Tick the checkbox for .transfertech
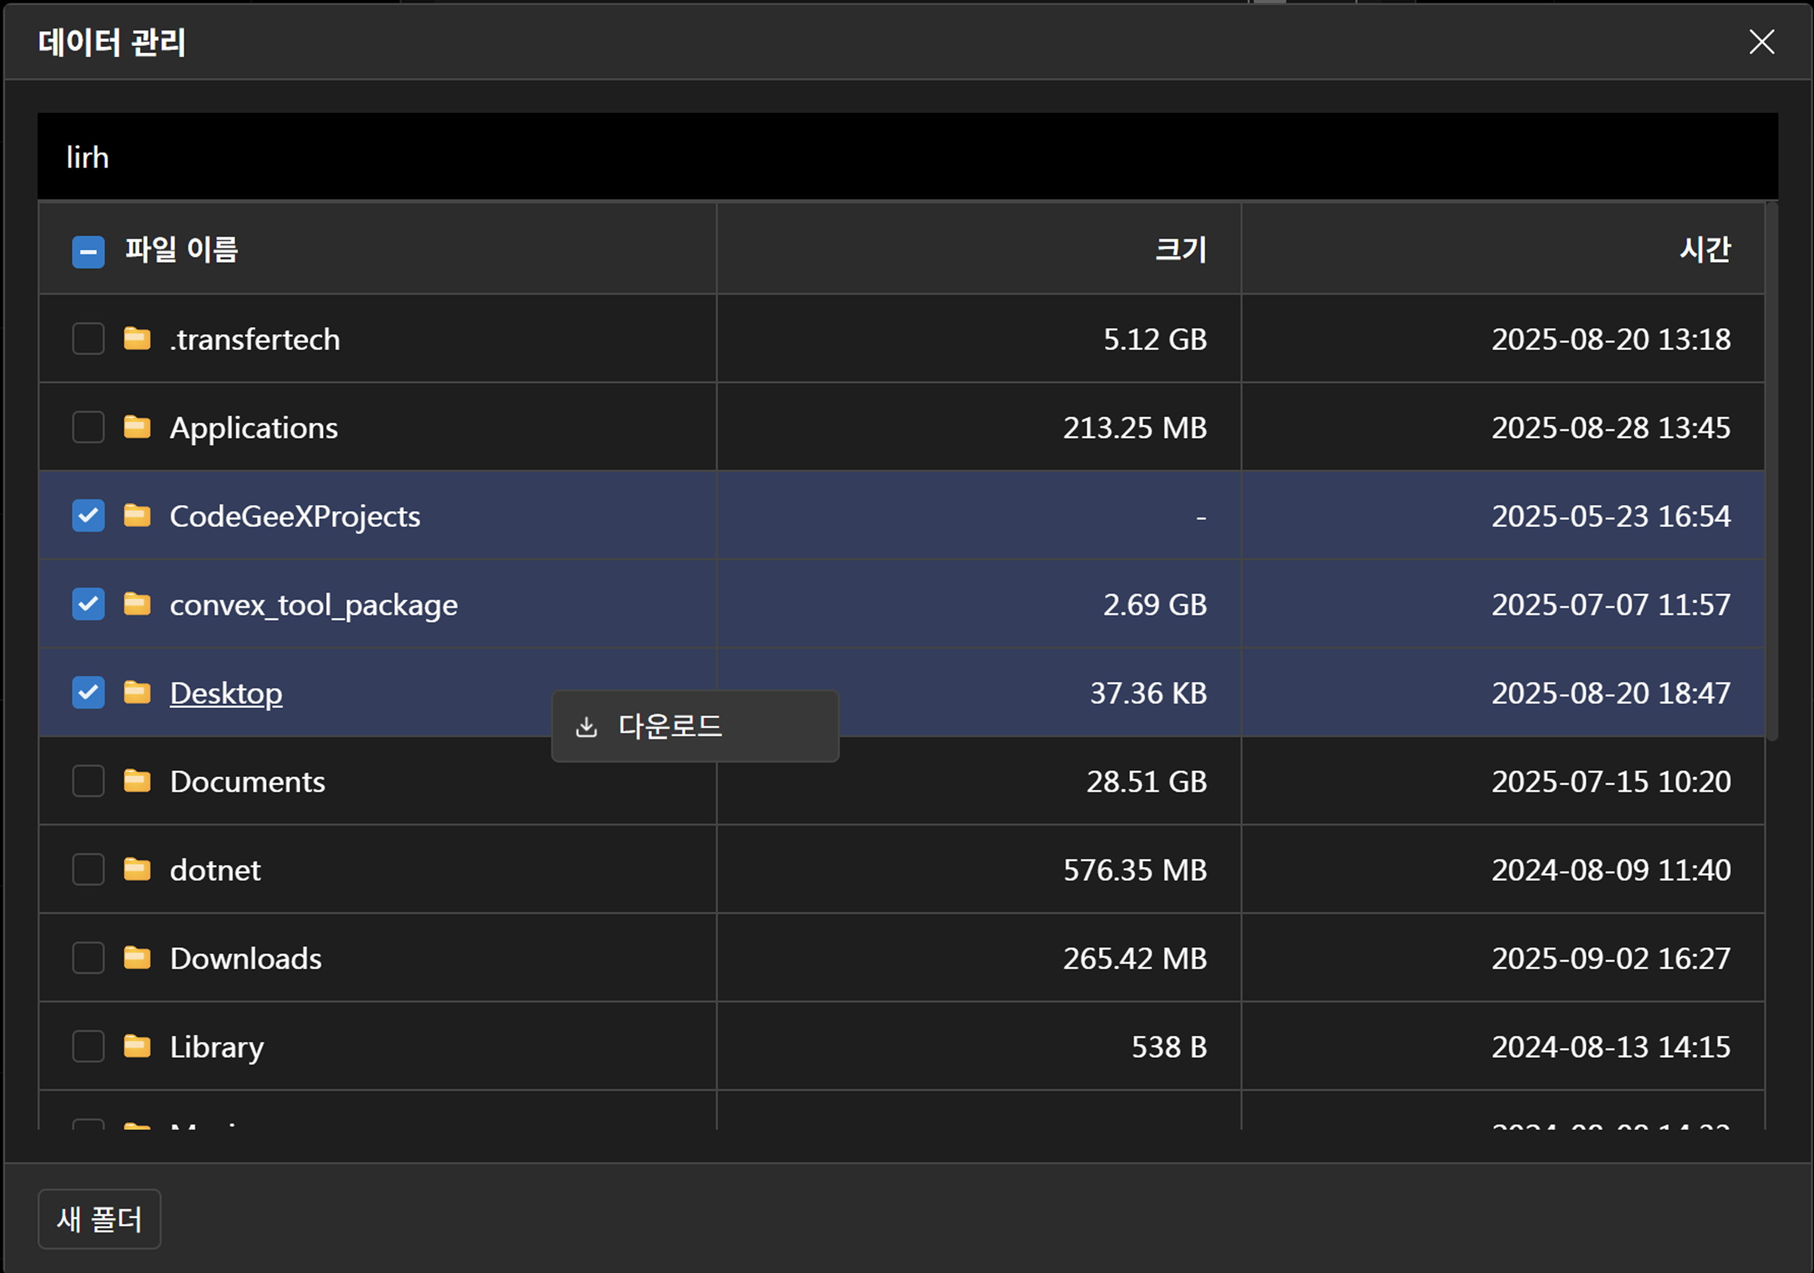 pos(88,339)
